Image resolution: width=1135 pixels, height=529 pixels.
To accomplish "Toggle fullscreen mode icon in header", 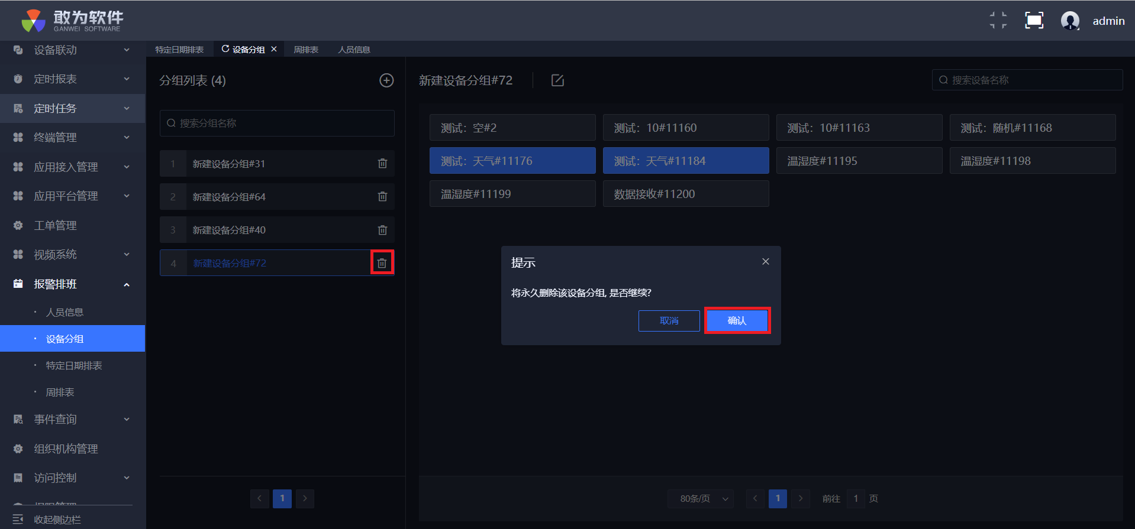I will [1034, 21].
